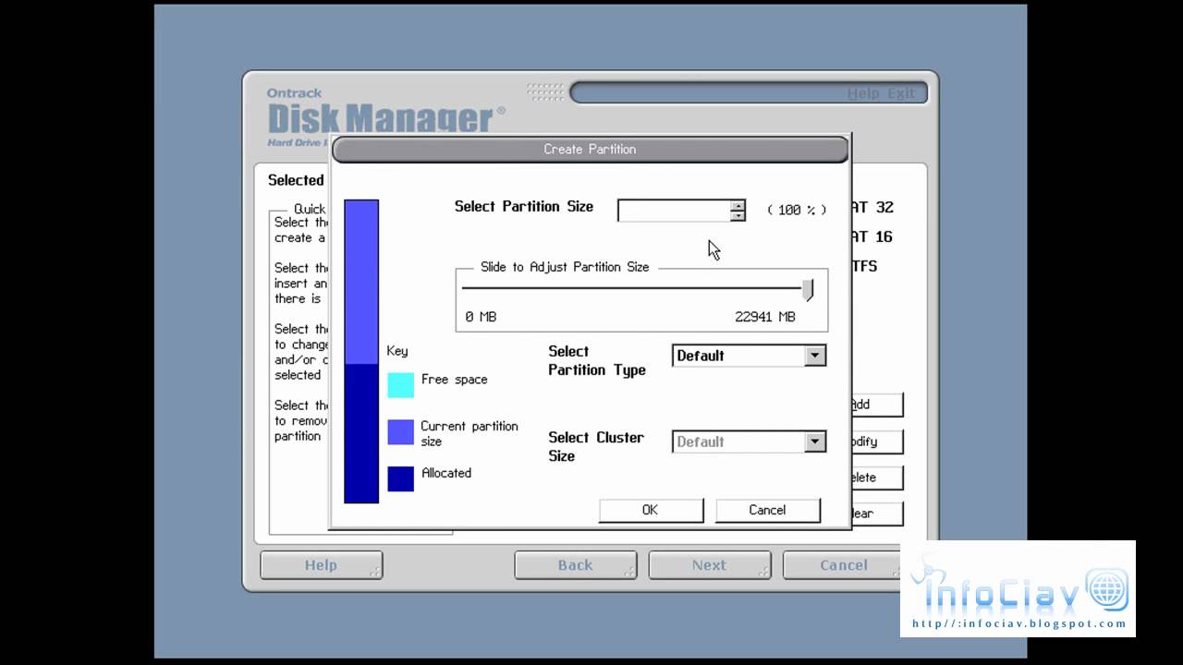Viewport: 1183px width, 665px height.
Task: Click the 'Allocated' key label
Action: 446,473
